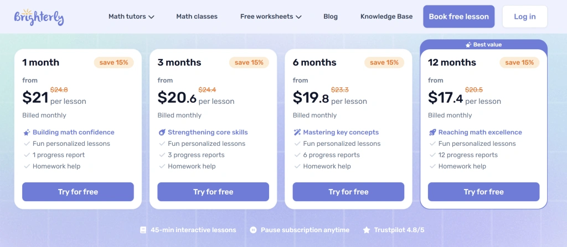Click the star icon beside Building math confidence
Screen dimensions: 567x247
coord(27,133)
